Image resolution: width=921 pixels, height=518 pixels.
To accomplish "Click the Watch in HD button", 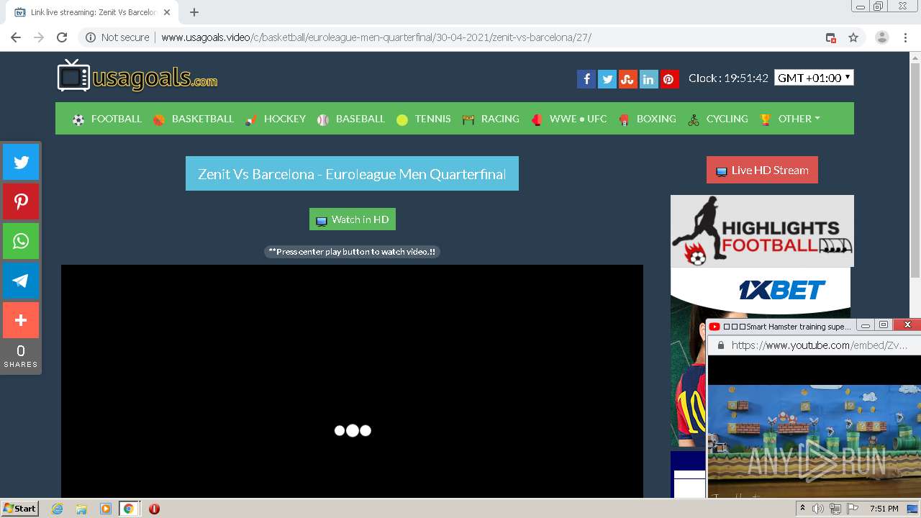I will click(x=353, y=219).
